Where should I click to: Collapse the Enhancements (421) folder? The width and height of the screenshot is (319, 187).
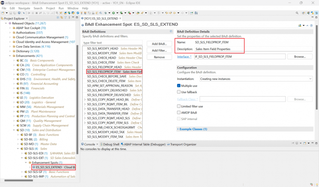tap(10, 56)
